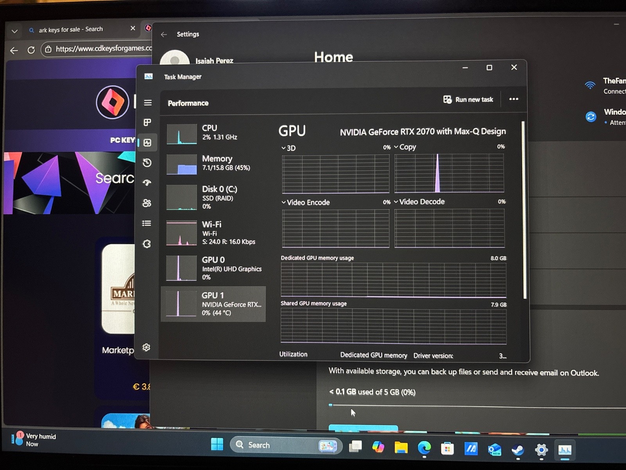Open Task View from the taskbar
The width and height of the screenshot is (626, 470).
pyautogui.click(x=355, y=446)
